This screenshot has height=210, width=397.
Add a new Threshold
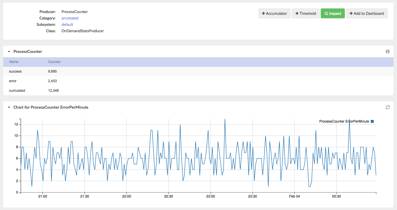click(306, 13)
